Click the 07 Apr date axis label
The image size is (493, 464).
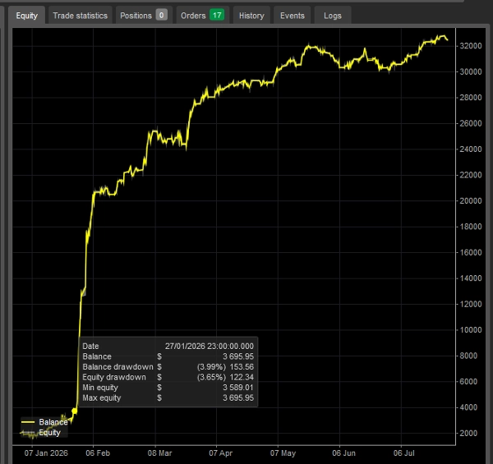coord(221,453)
